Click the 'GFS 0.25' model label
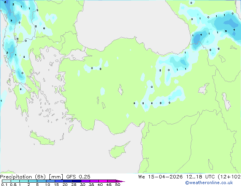241x186 pixels. point(78,177)
